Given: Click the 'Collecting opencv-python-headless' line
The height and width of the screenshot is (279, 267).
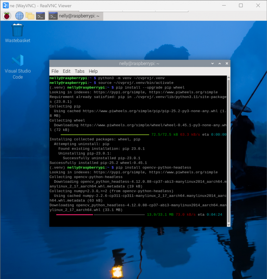Looking at the screenshot, I should pyautogui.click(x=86, y=177).
